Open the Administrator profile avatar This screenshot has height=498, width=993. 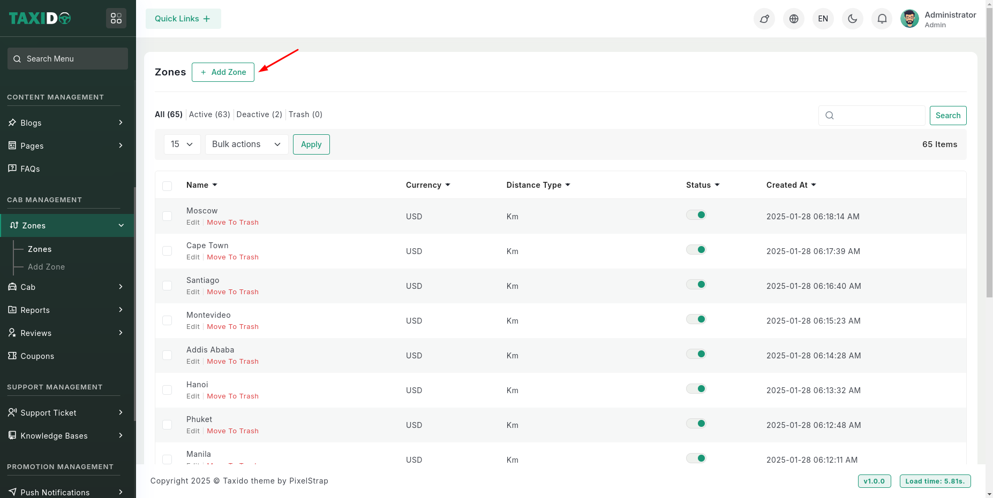pyautogui.click(x=909, y=19)
